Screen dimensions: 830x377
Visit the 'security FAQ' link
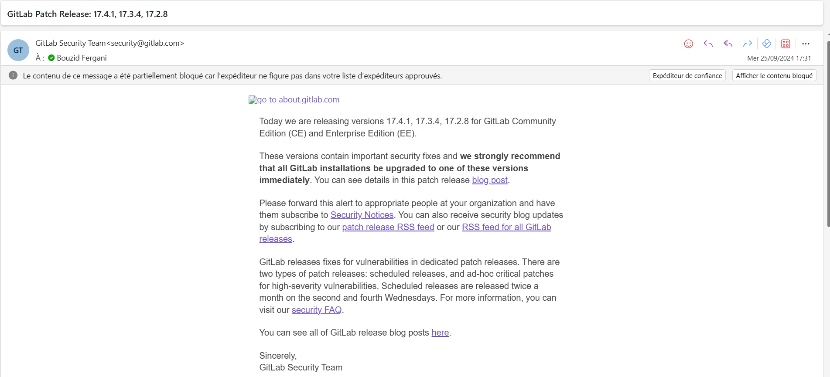316,310
